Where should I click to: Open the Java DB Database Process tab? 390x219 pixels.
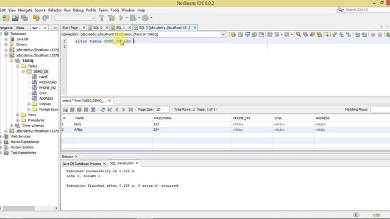pyautogui.click(x=82, y=164)
